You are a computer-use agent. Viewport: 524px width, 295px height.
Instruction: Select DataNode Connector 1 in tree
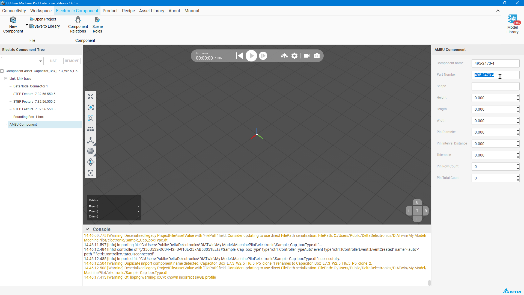pos(31,86)
